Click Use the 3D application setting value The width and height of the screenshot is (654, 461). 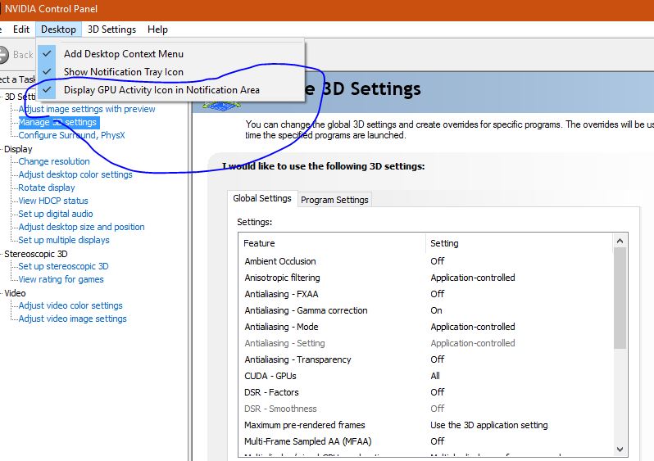click(x=488, y=425)
